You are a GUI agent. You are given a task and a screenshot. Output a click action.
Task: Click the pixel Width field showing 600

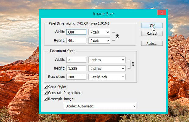pos(75,32)
